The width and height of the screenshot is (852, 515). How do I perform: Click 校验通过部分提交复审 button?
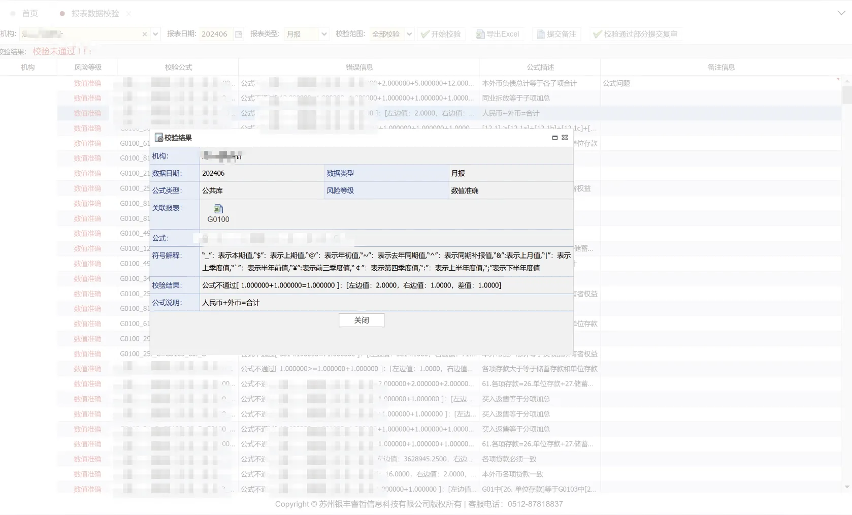tap(635, 34)
